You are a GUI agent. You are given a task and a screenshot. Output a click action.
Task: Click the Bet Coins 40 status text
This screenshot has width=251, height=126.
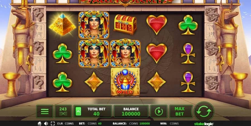coord(90,124)
